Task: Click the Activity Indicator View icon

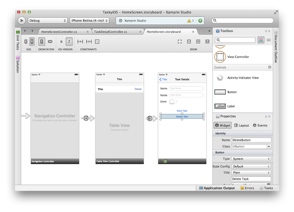Action: 220,78
